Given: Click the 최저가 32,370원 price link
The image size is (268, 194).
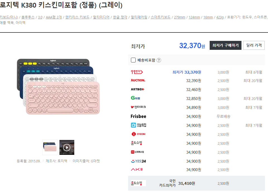Looking at the screenshot, I should tap(187, 72).
